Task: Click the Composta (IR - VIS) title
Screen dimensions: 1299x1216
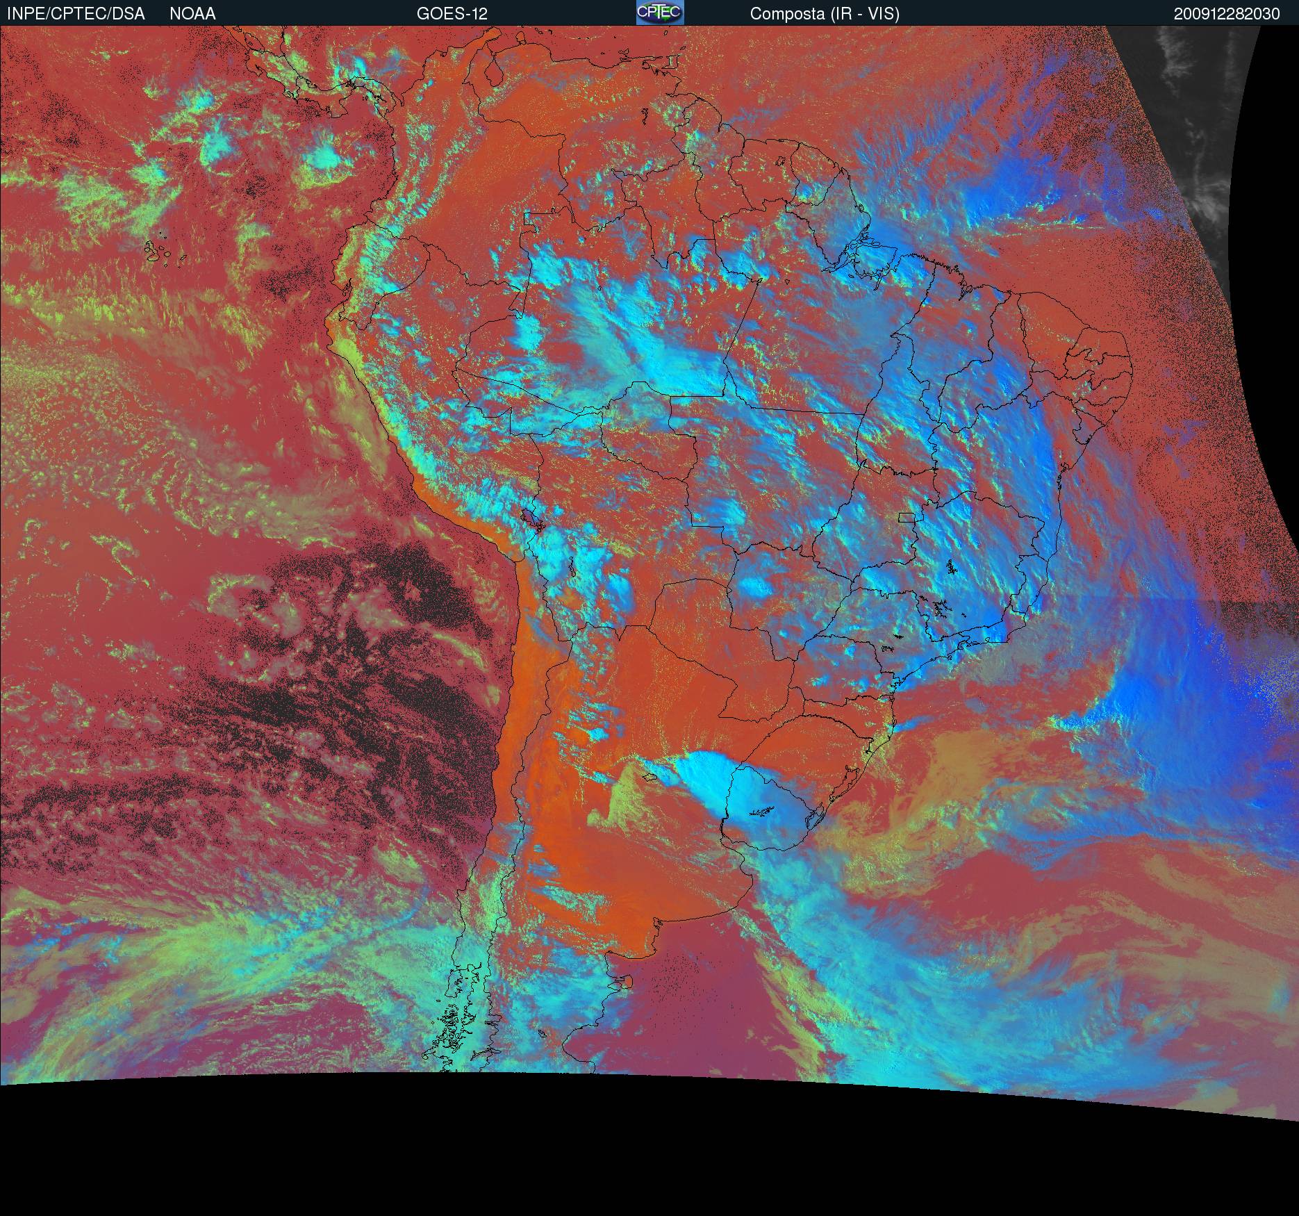Action: tap(825, 14)
